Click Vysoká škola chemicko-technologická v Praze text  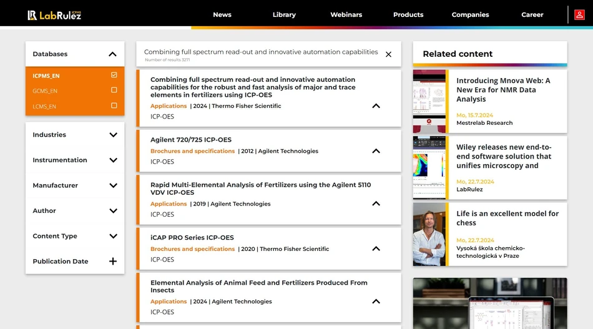point(491,252)
